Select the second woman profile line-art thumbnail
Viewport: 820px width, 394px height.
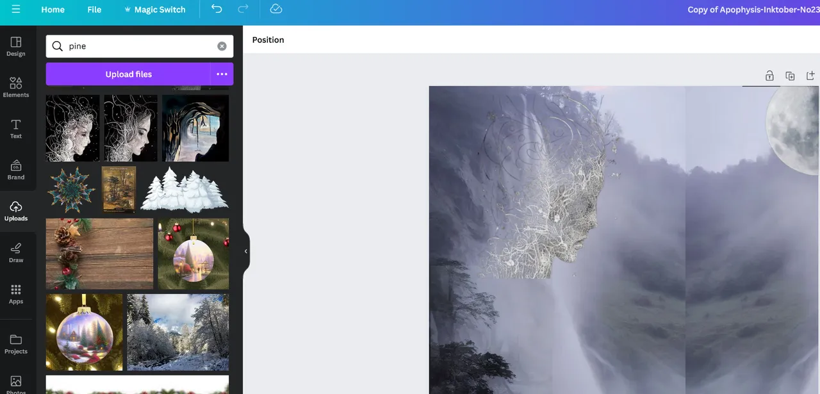click(x=131, y=128)
